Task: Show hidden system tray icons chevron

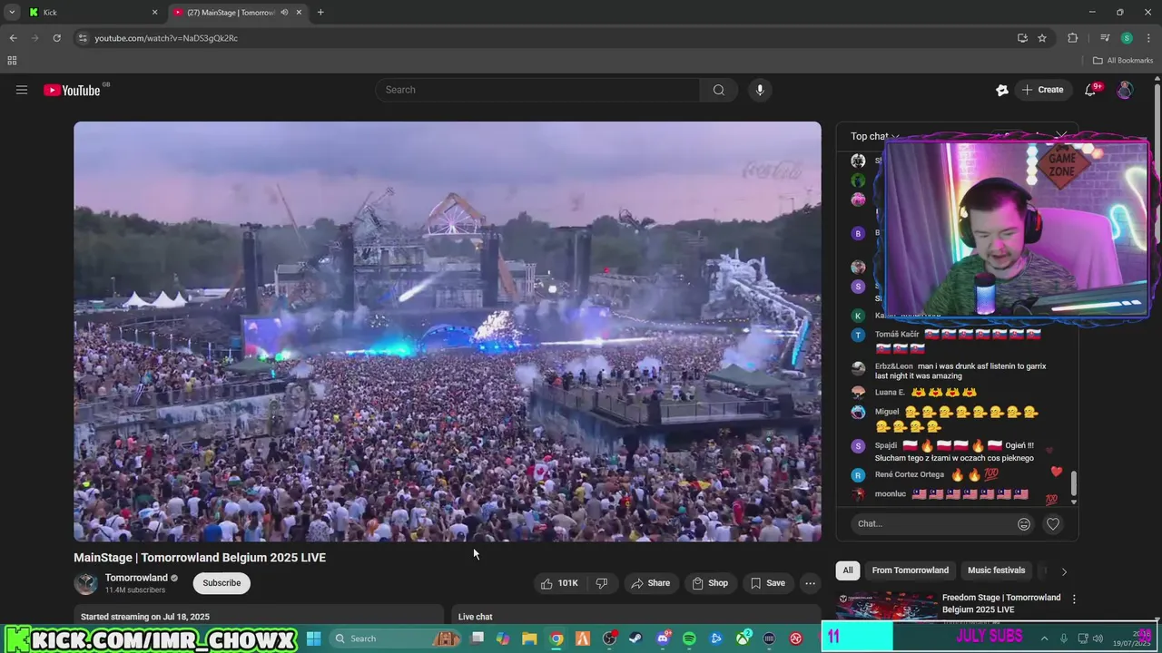Action: point(1044,638)
